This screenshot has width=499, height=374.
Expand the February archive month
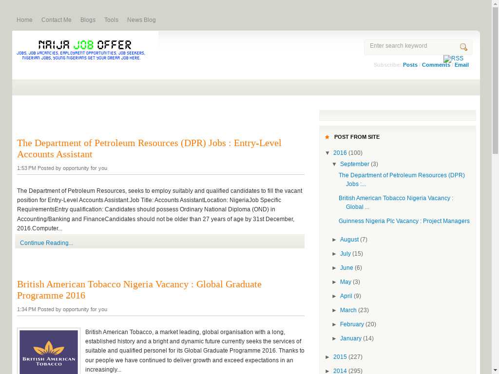(334, 324)
